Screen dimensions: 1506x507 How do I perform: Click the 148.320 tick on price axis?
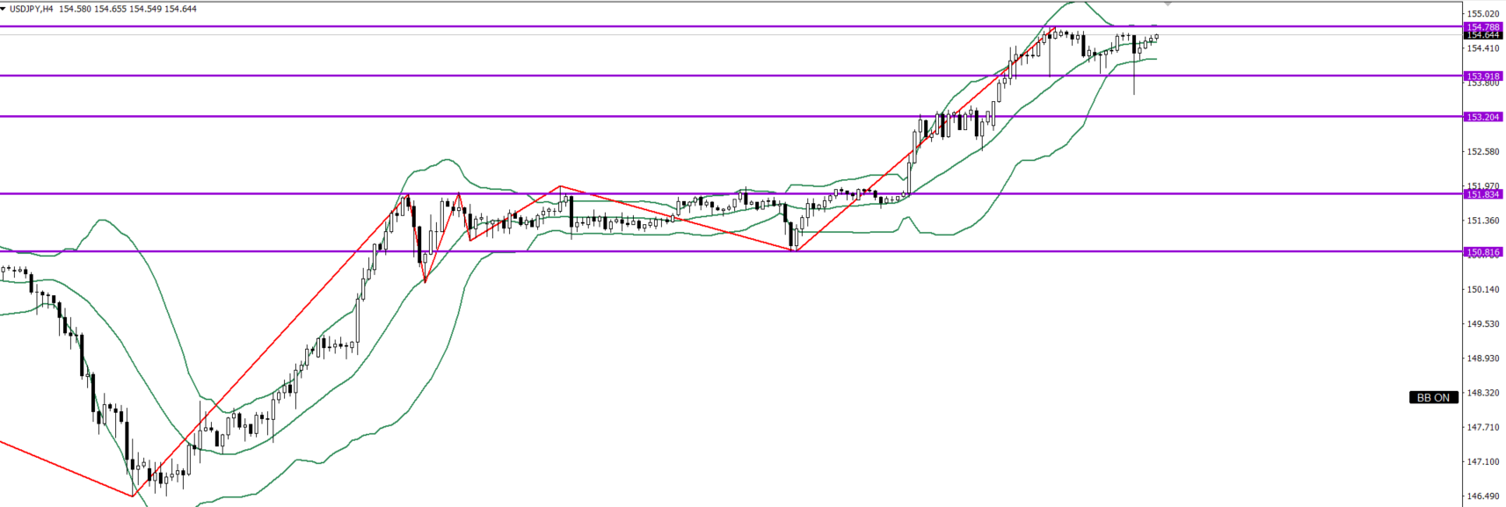click(1482, 393)
